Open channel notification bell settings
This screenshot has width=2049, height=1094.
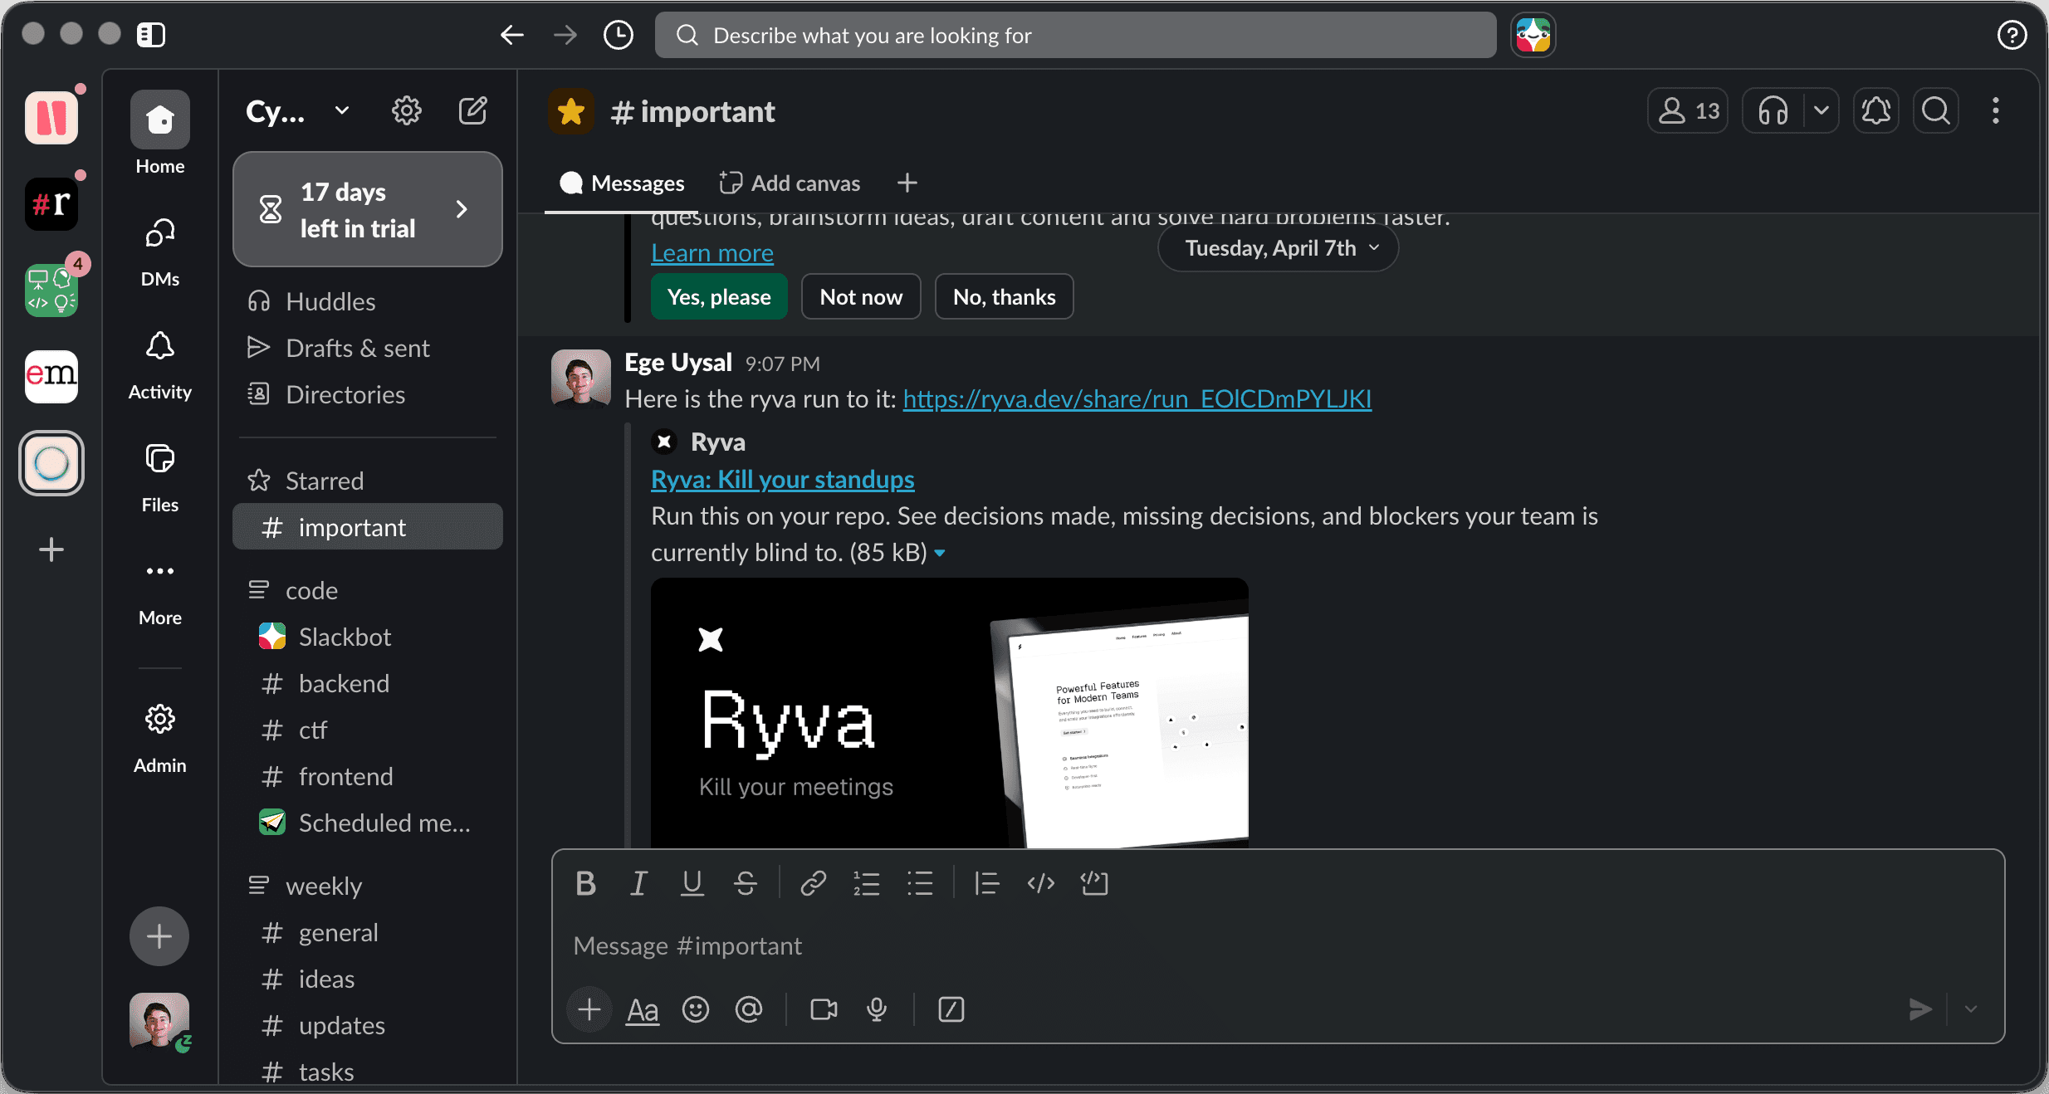point(1875,110)
